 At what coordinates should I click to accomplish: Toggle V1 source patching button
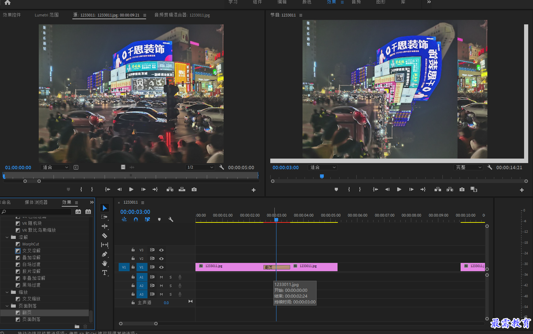pyautogui.click(x=124, y=267)
